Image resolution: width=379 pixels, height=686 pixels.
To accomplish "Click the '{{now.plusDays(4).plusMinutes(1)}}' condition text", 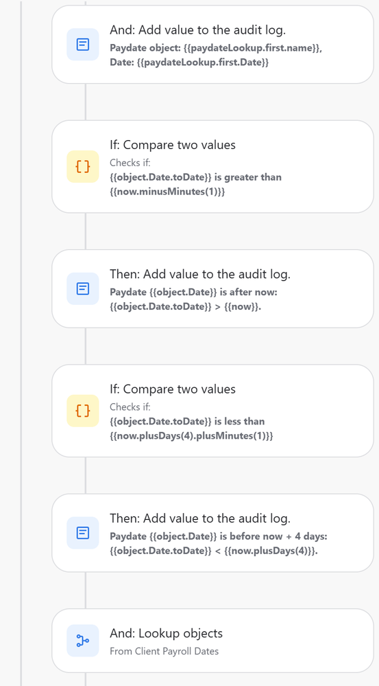I will (x=191, y=436).
